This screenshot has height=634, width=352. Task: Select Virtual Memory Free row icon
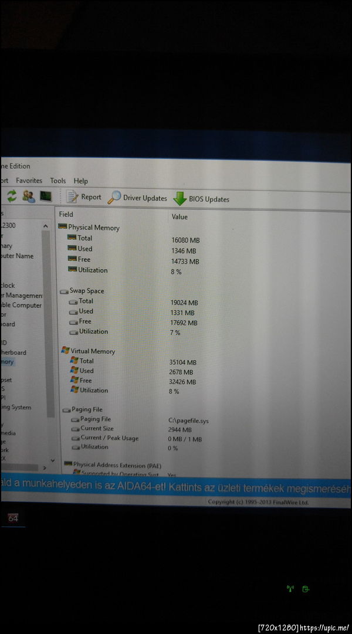pos(75,379)
